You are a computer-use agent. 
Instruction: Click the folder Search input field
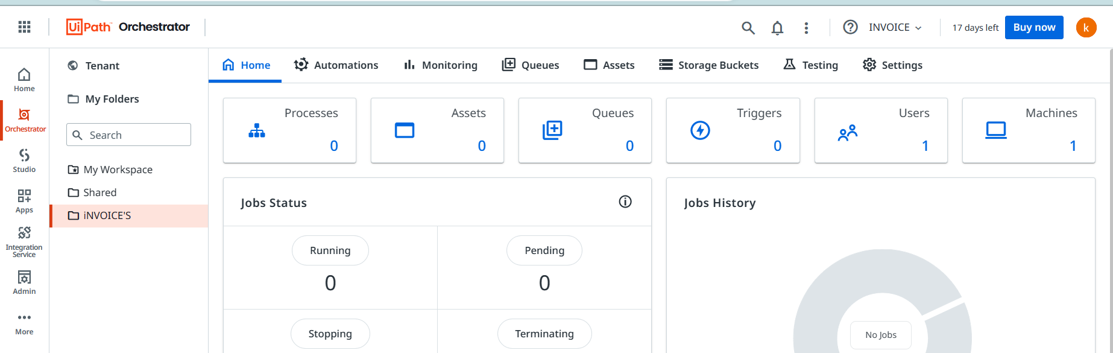(x=128, y=135)
